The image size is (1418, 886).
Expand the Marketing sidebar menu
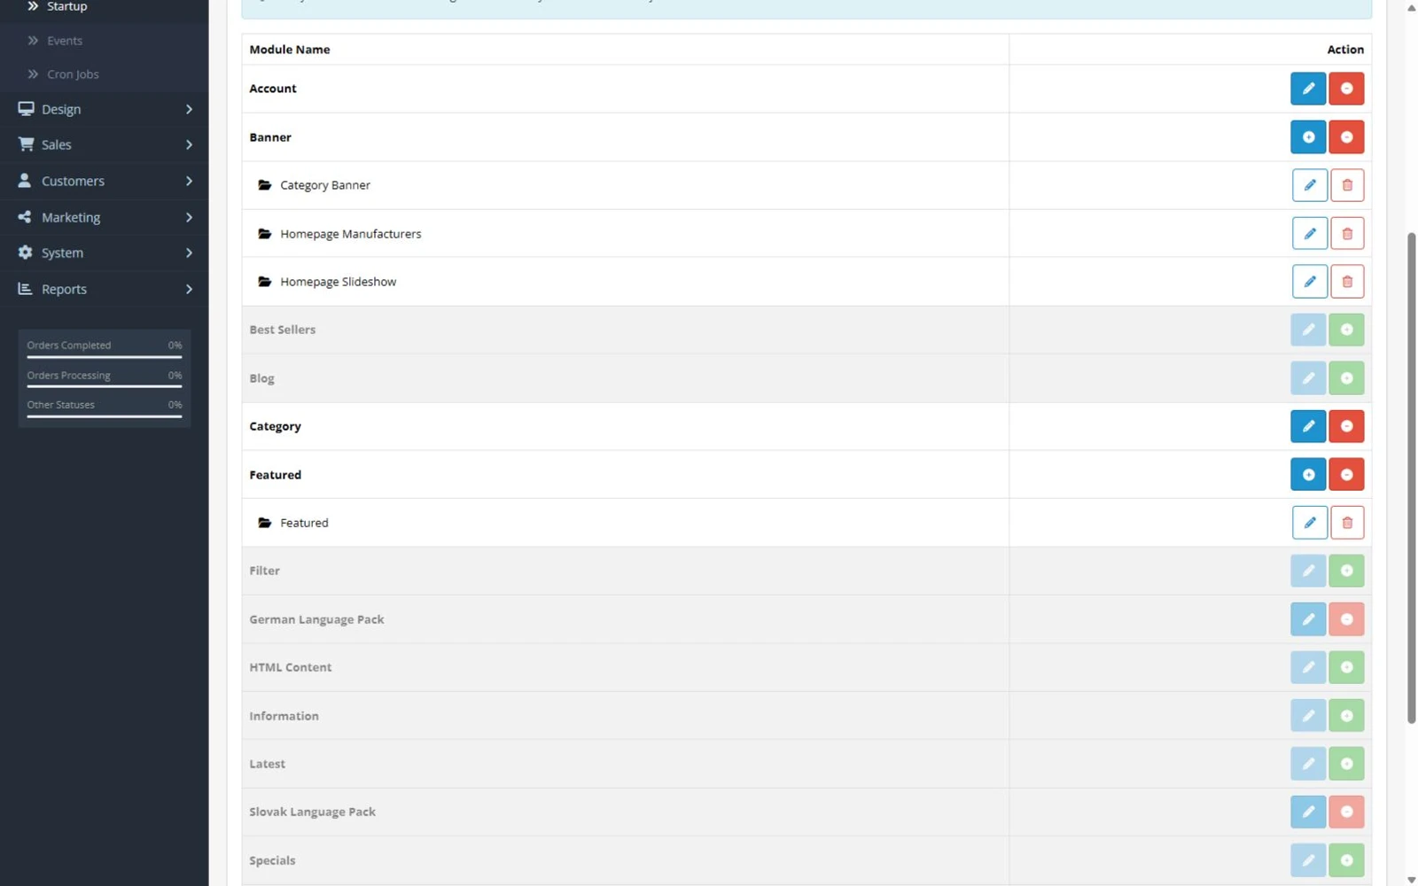tap(104, 217)
